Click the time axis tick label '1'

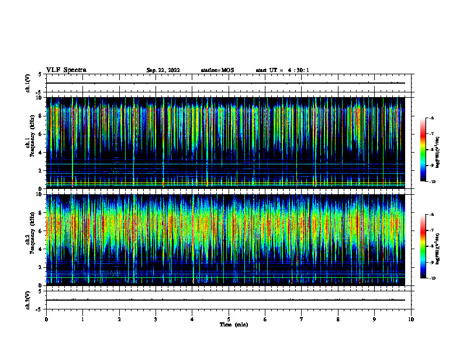click(x=82, y=319)
